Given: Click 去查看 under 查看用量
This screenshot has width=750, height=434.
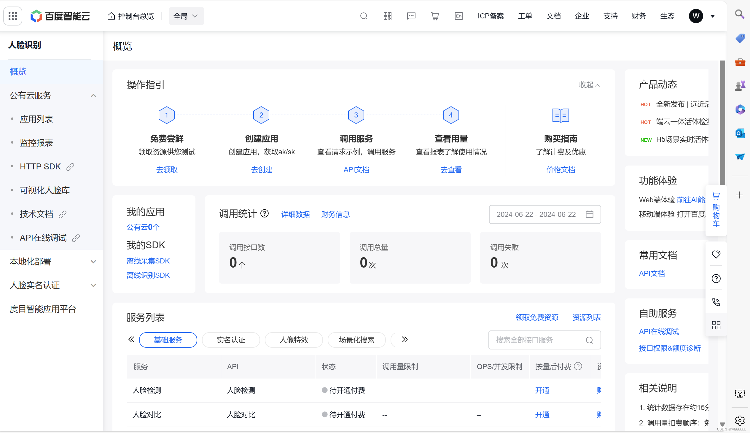Looking at the screenshot, I should 451,170.
